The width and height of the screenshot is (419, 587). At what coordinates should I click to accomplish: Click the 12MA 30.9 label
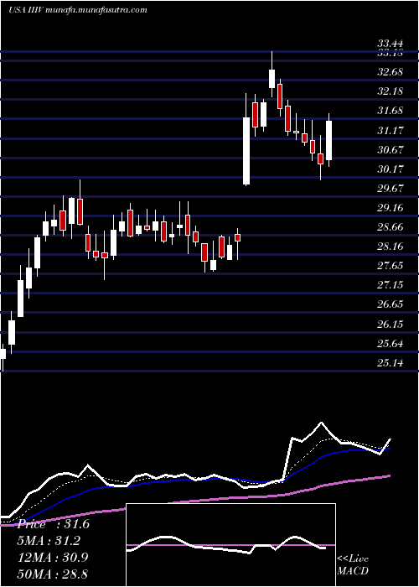tap(53, 557)
